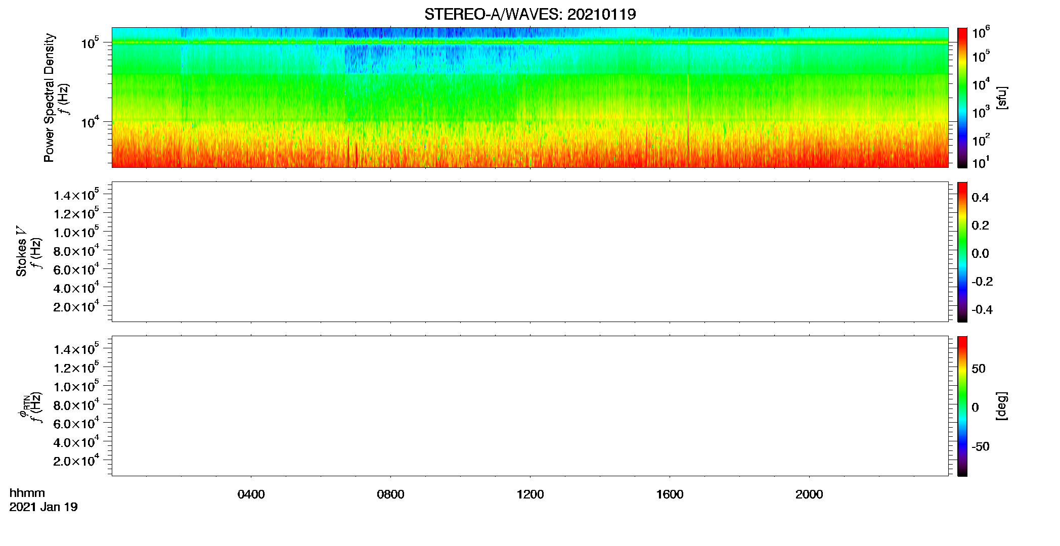This screenshot has width=1060, height=546.
Task: Select the 2000 time axis label
Action: (x=809, y=494)
